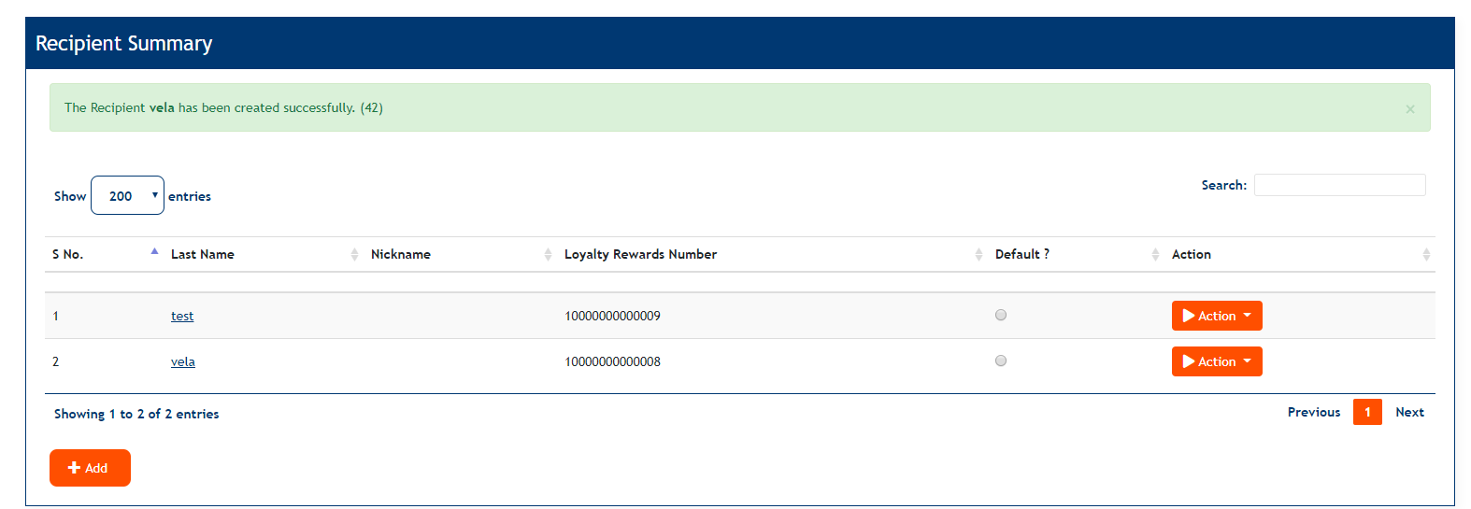Expand Action dropdown for vela row
The width and height of the screenshot is (1471, 509).
(1216, 361)
